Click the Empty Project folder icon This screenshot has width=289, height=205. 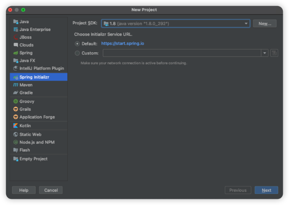tap(16, 159)
